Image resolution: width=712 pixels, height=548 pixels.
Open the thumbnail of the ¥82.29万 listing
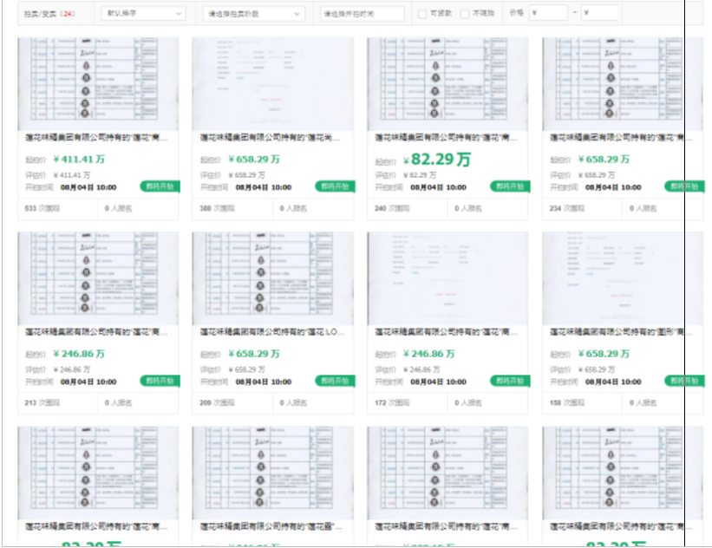coord(447,84)
